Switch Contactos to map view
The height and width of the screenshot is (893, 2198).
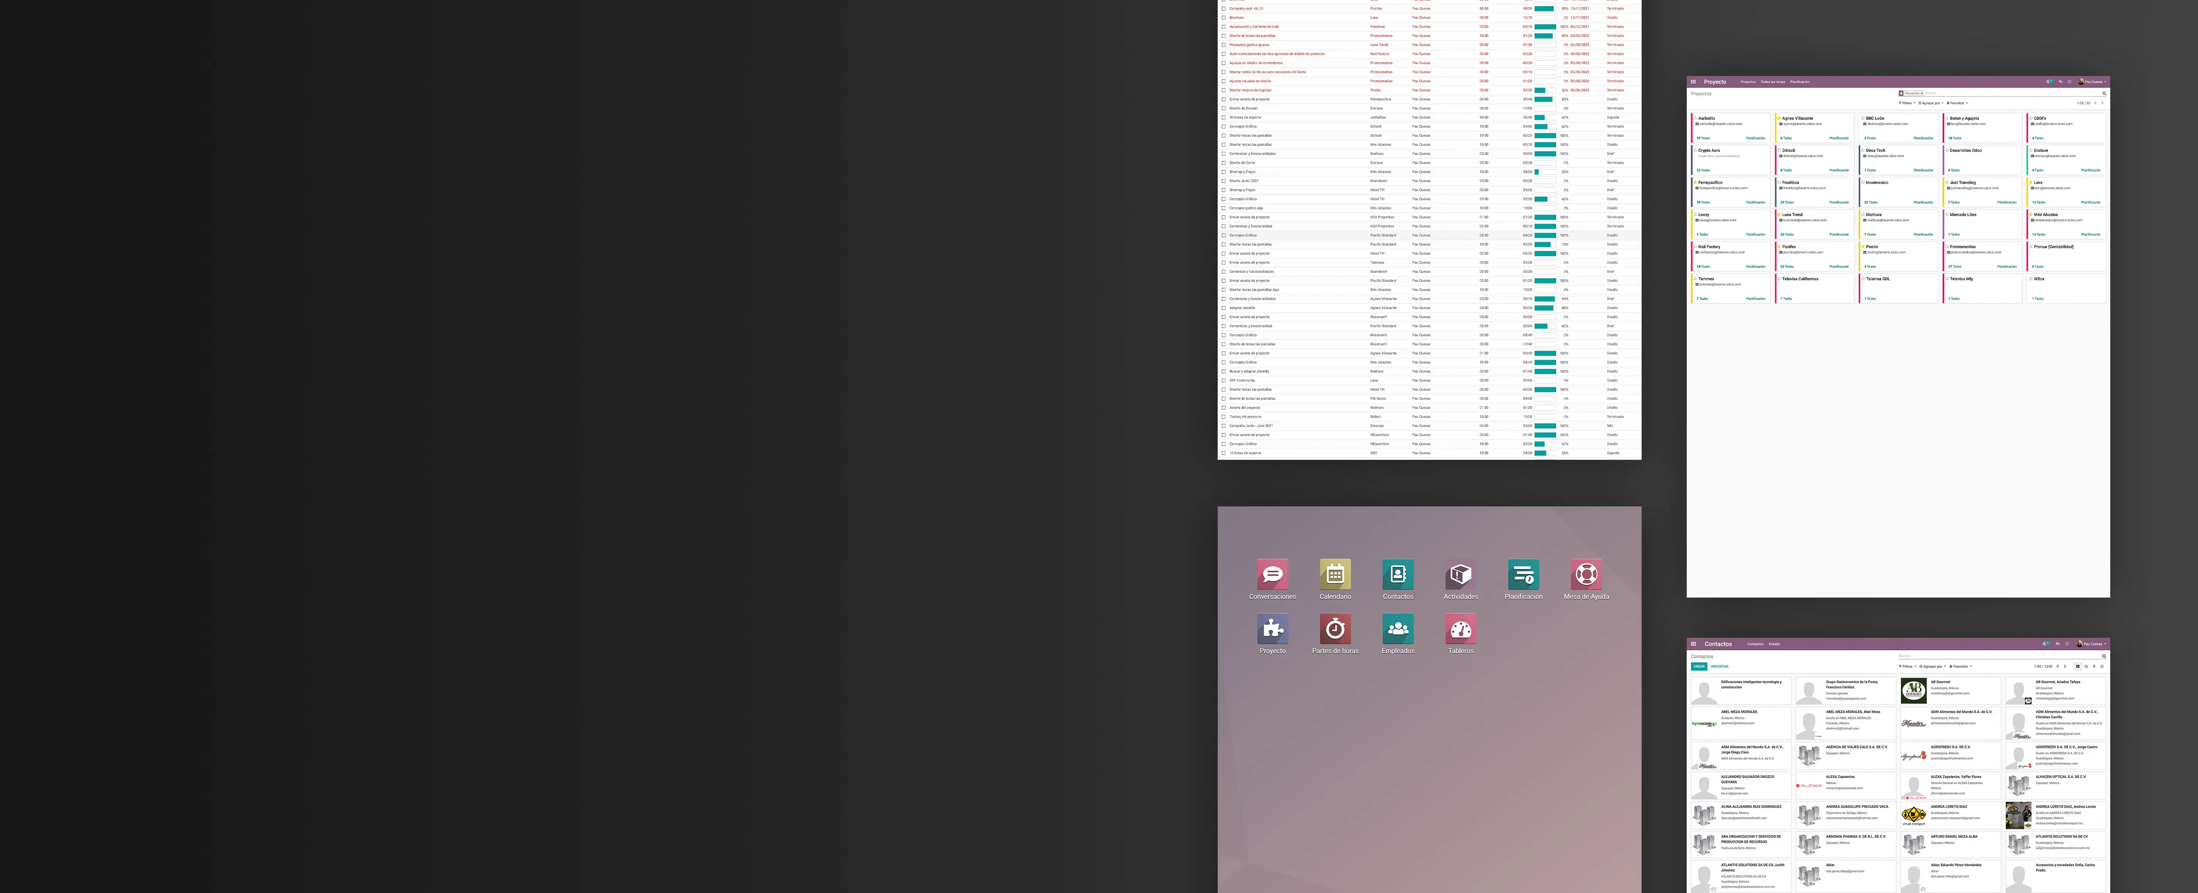tap(2094, 667)
